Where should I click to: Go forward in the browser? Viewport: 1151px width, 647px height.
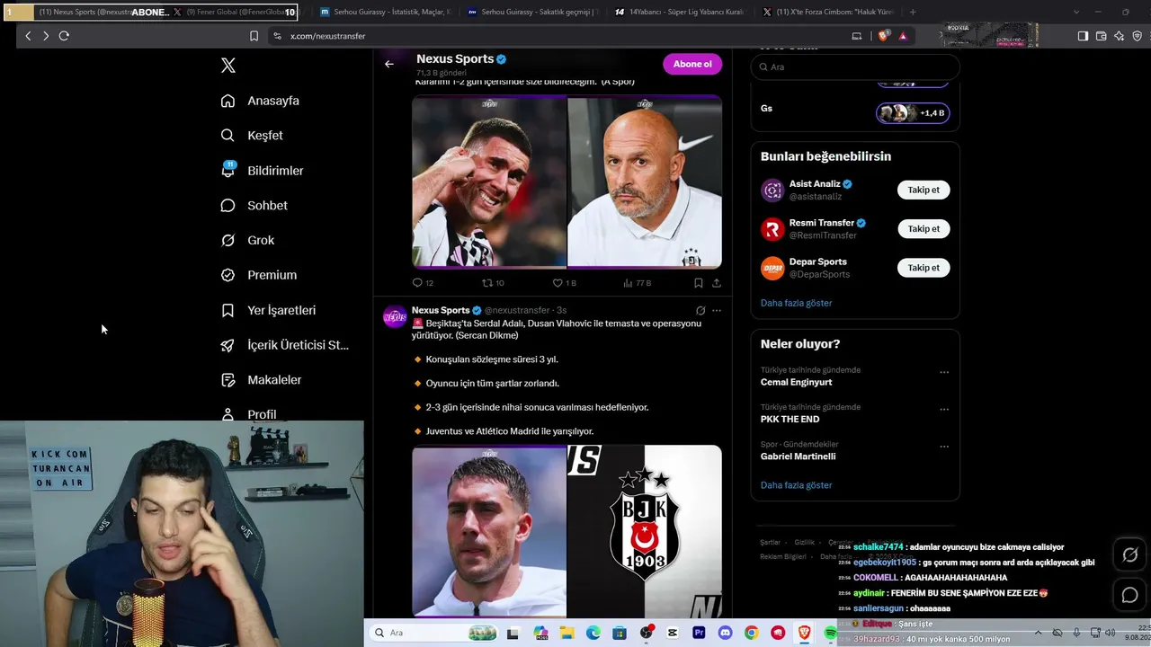[x=46, y=36]
